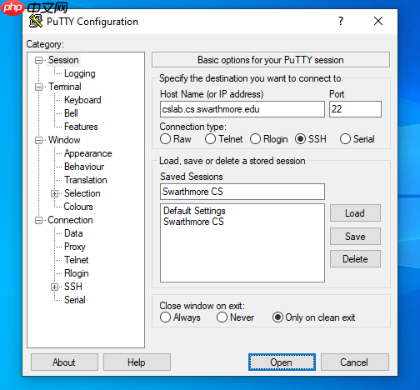
Task: Open the Behaviour settings category
Action: tap(84, 167)
